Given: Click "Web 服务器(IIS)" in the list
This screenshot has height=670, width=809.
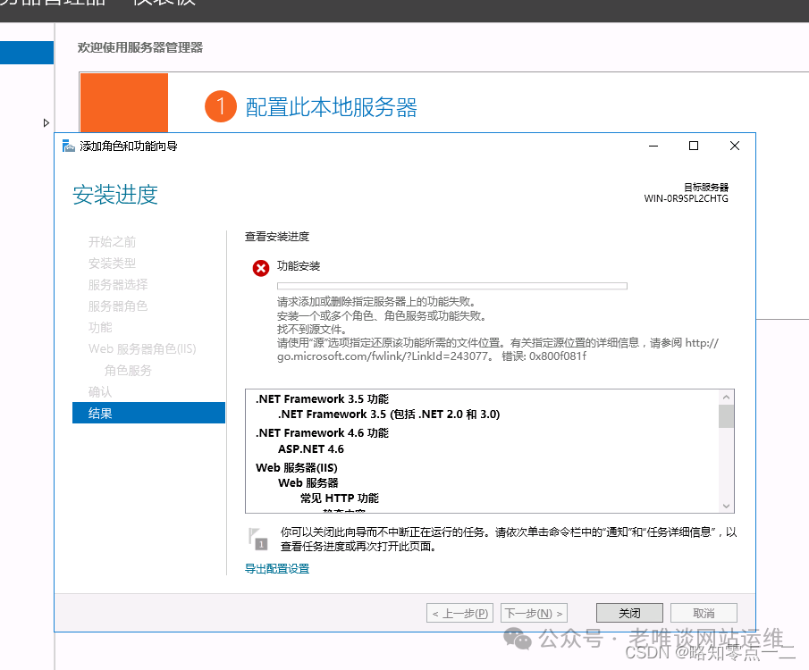Looking at the screenshot, I should [297, 468].
